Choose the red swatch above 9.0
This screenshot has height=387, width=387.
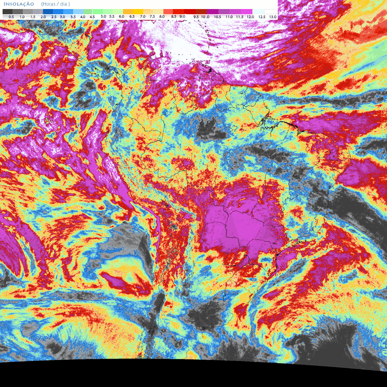coord(178,12)
